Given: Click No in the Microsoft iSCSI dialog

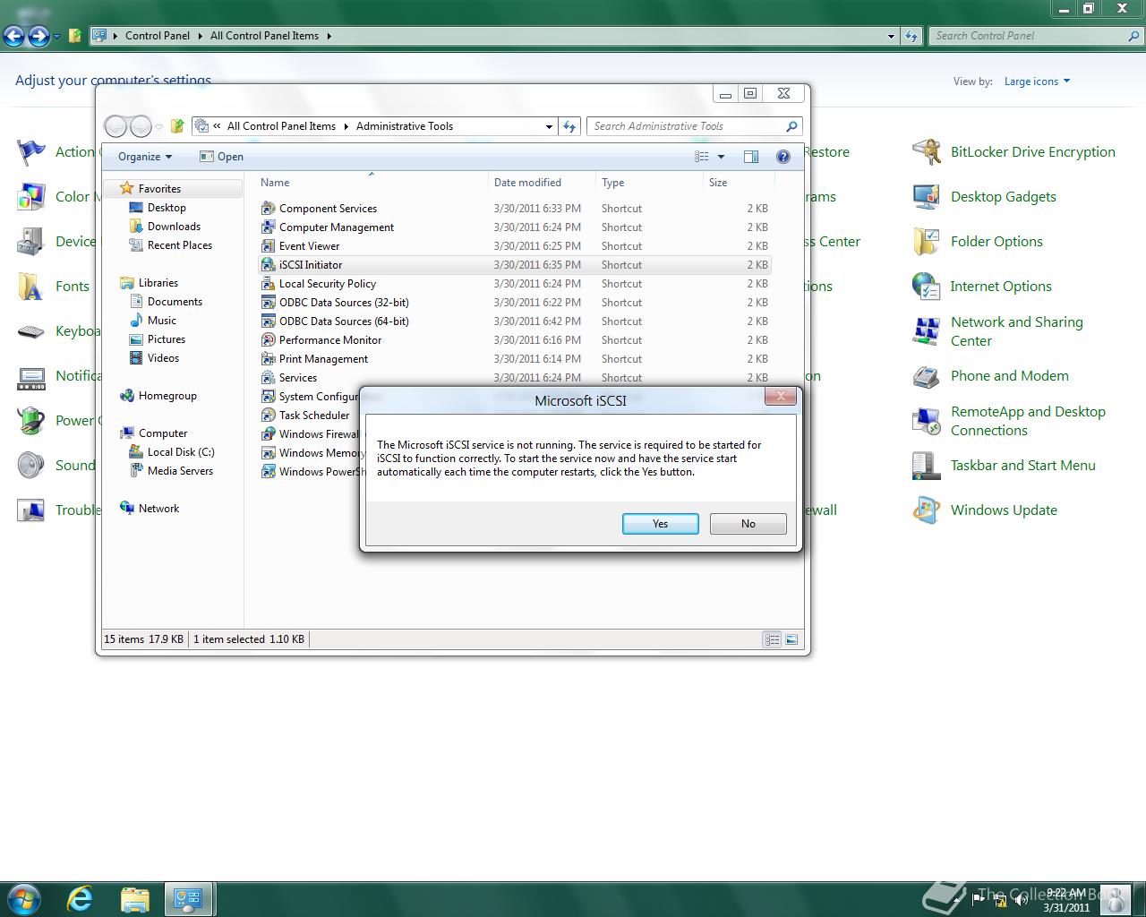Looking at the screenshot, I should tap(748, 524).
